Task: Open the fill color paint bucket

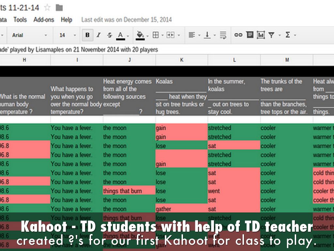Action: click(x=140, y=35)
